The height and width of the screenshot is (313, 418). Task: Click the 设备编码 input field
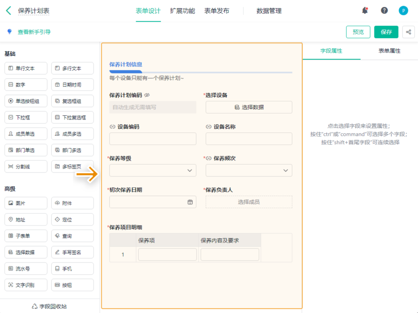[153, 139]
